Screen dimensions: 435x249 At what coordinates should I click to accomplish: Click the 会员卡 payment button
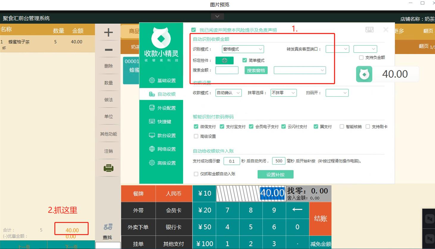tap(174, 210)
